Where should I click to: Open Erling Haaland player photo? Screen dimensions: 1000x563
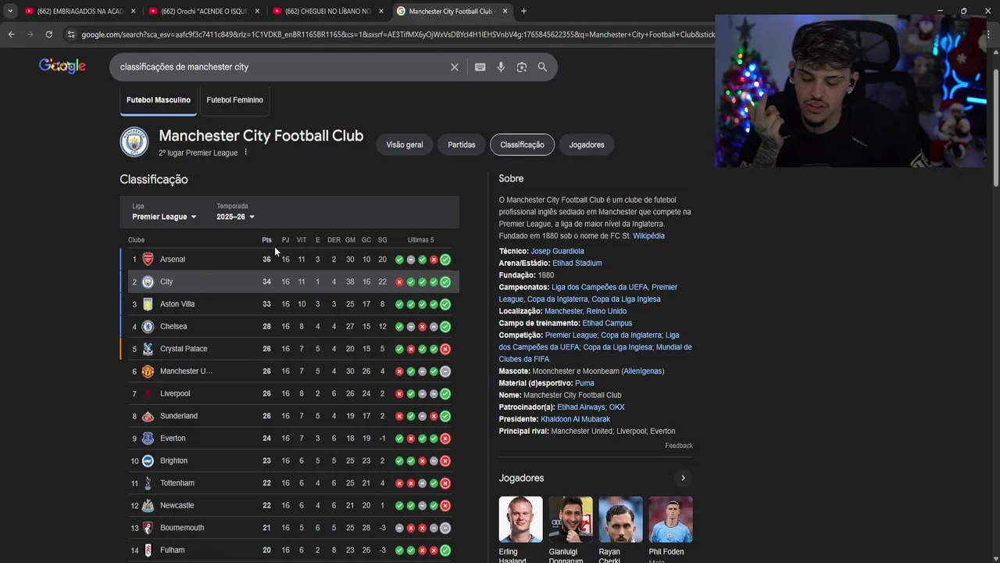pos(520,519)
